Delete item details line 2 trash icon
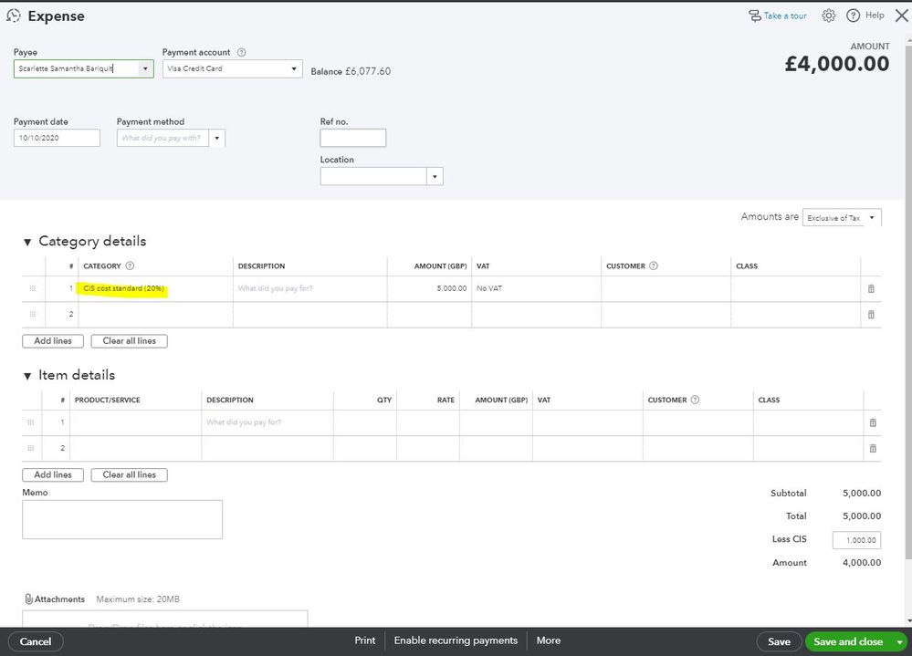The width and height of the screenshot is (912, 656). [x=872, y=448]
